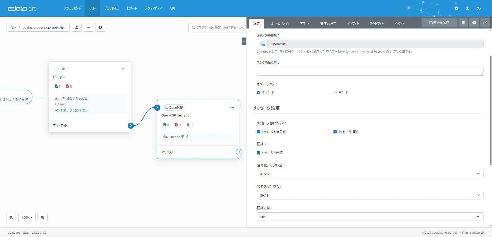The image size is (492, 237).
Task: Open the File_get connector options menu
Action: 124,69
